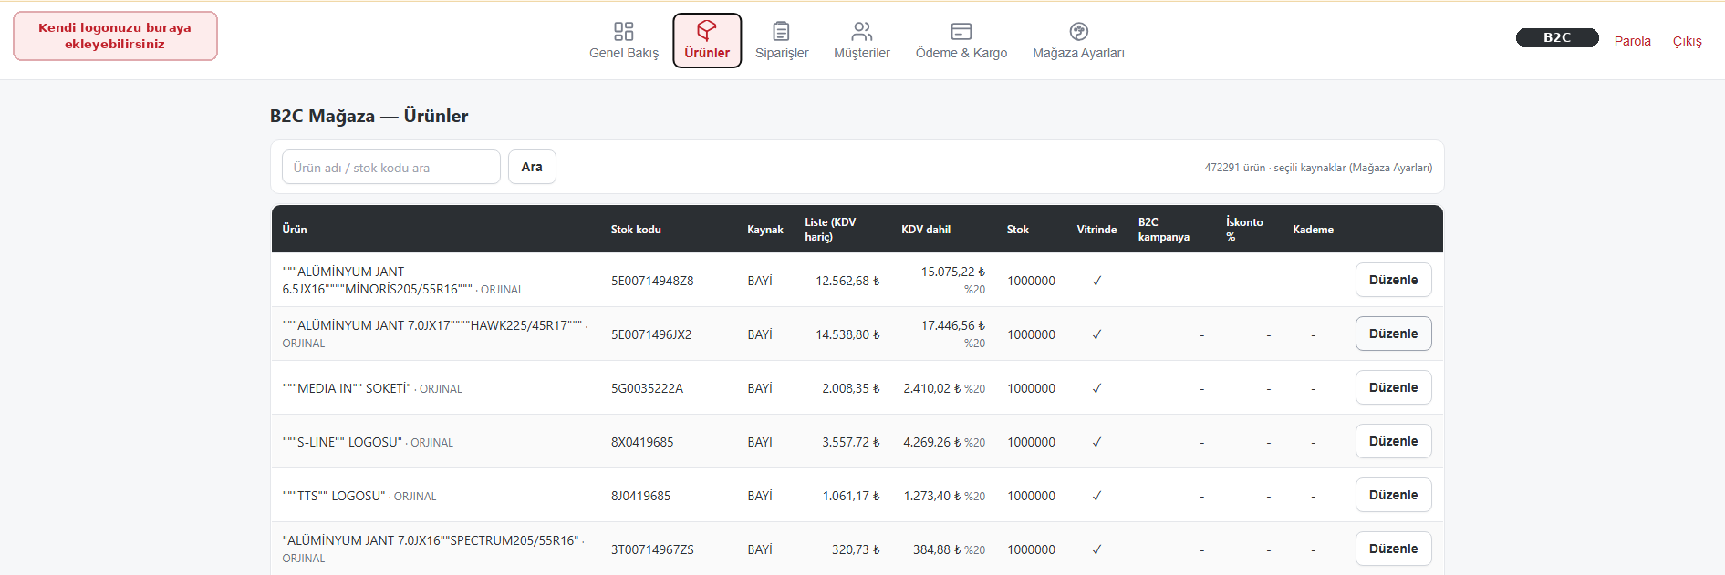Click Düzenle for stock code 3T00714967ZS
Viewport: 1725px width, 575px height.
1393,549
